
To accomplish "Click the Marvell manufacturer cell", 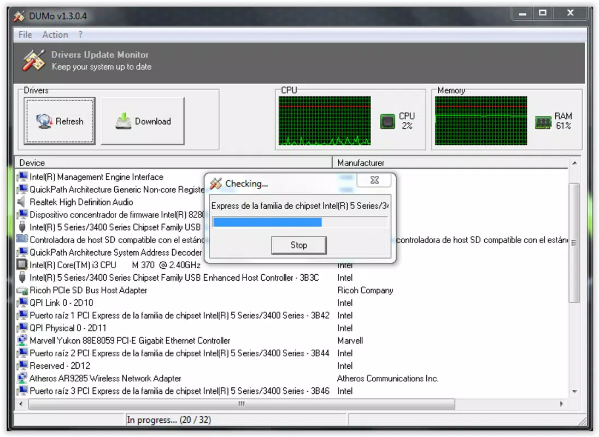I will coord(350,341).
